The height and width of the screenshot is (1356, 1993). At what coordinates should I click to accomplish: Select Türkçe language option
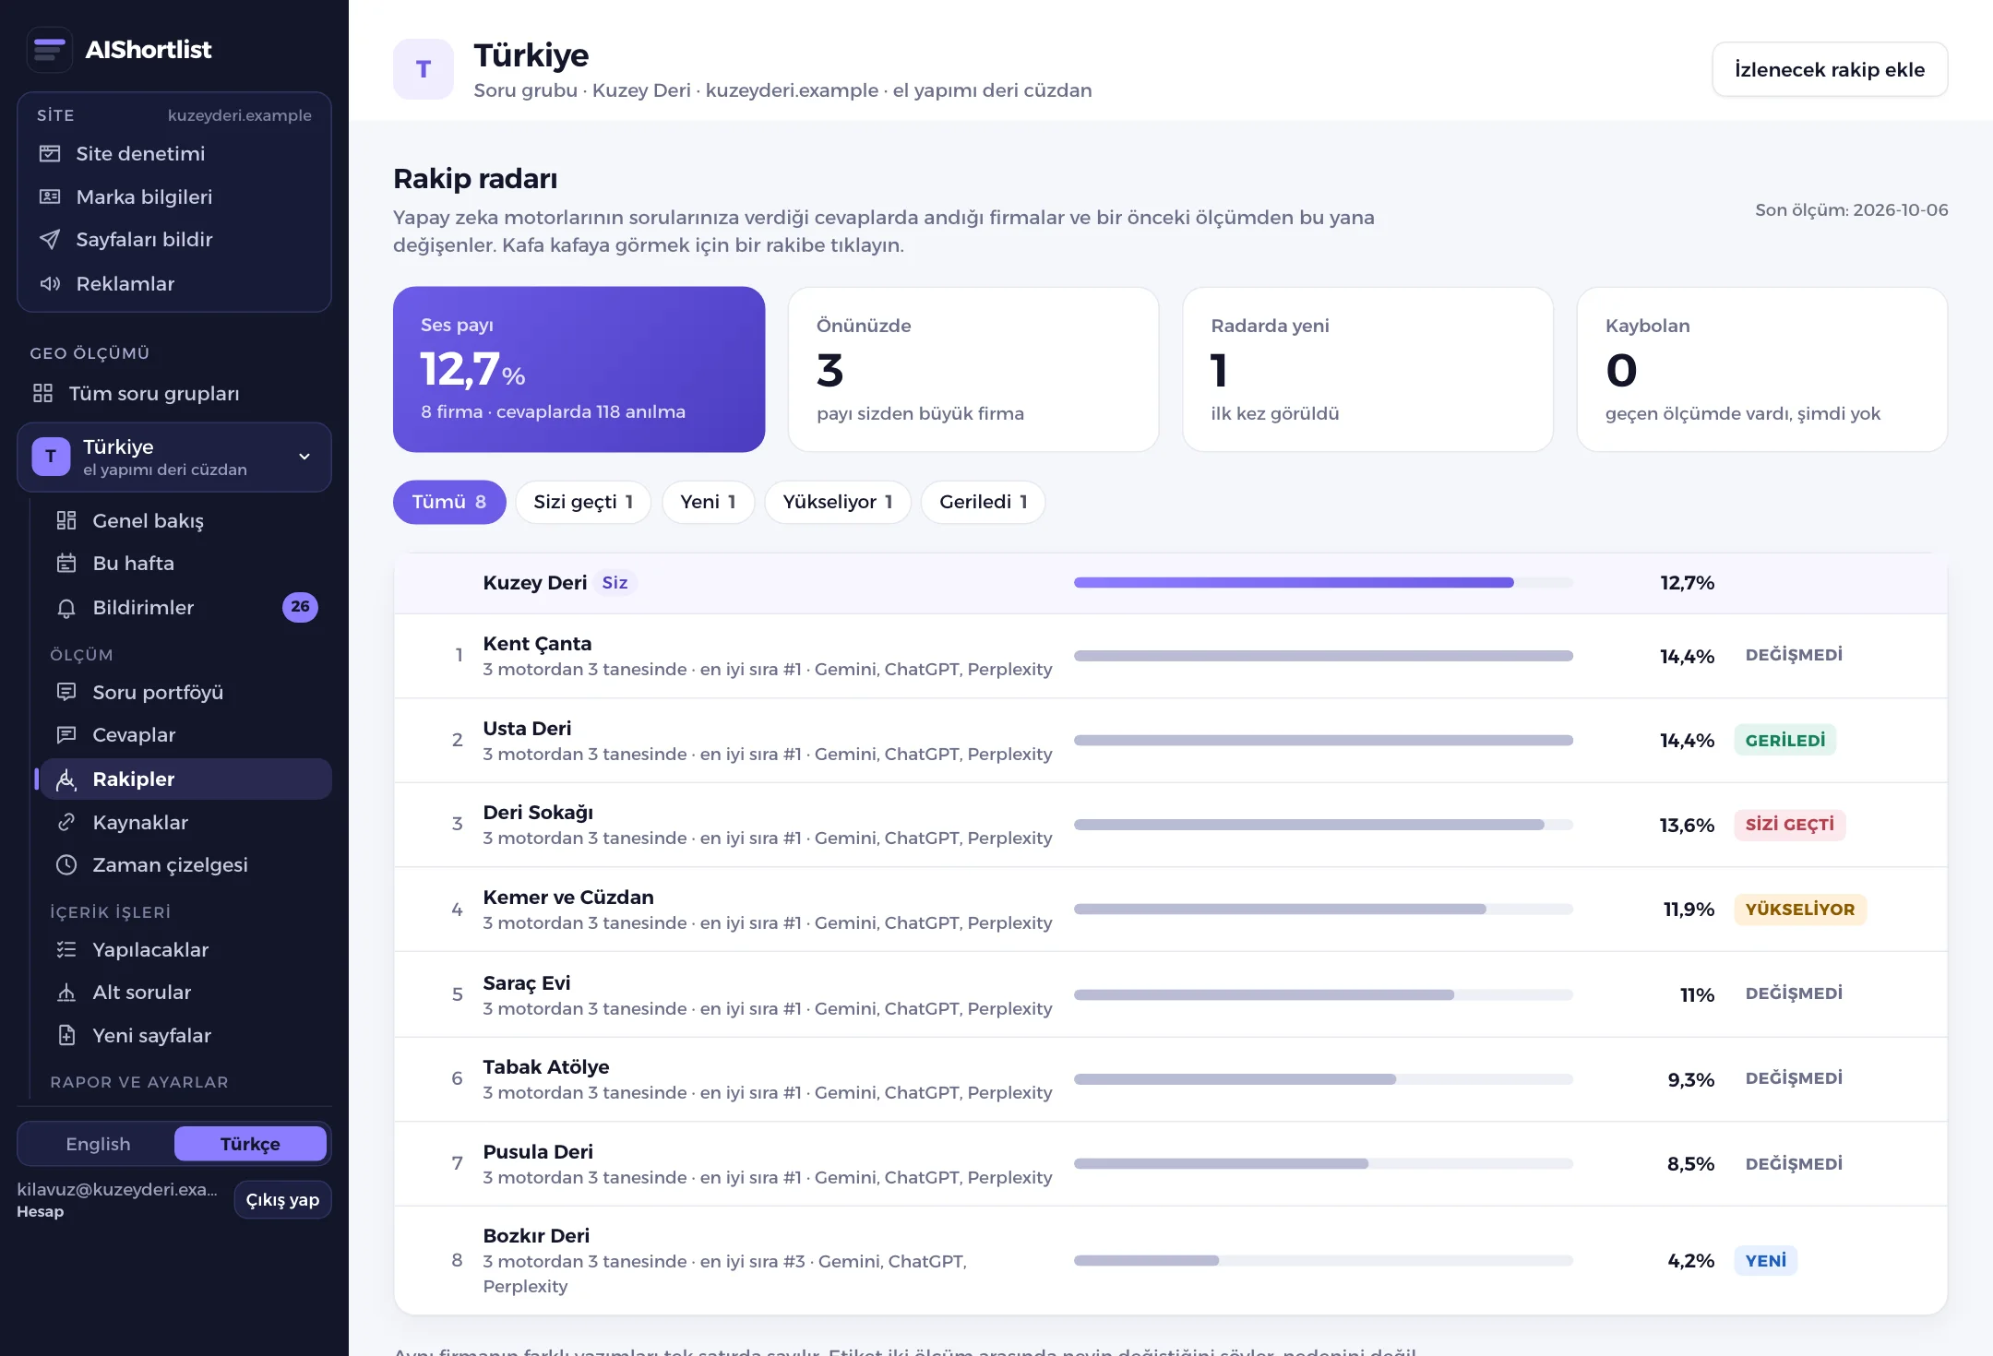(x=250, y=1144)
